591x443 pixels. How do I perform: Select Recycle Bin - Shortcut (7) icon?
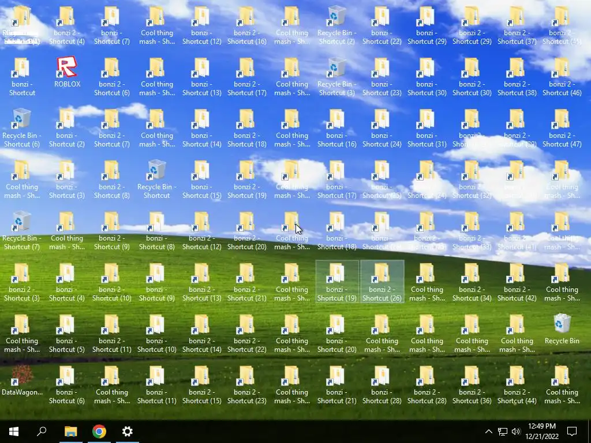[22, 231]
